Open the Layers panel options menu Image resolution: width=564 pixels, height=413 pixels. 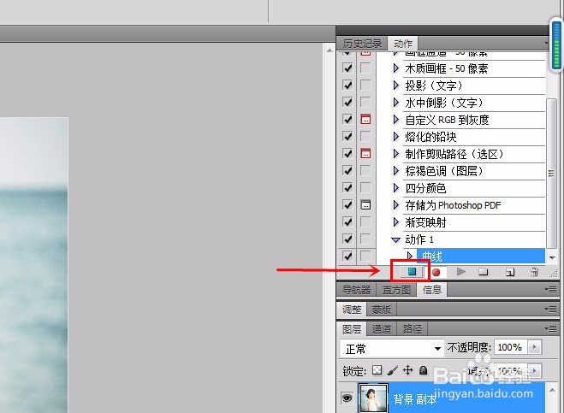[550, 328]
